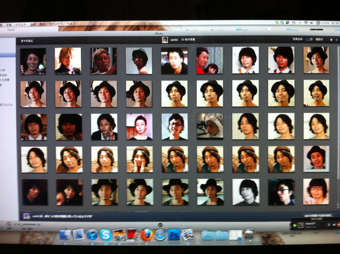Open Preview icon in the Dock
Screen dimensions: 340x254
(187, 235)
